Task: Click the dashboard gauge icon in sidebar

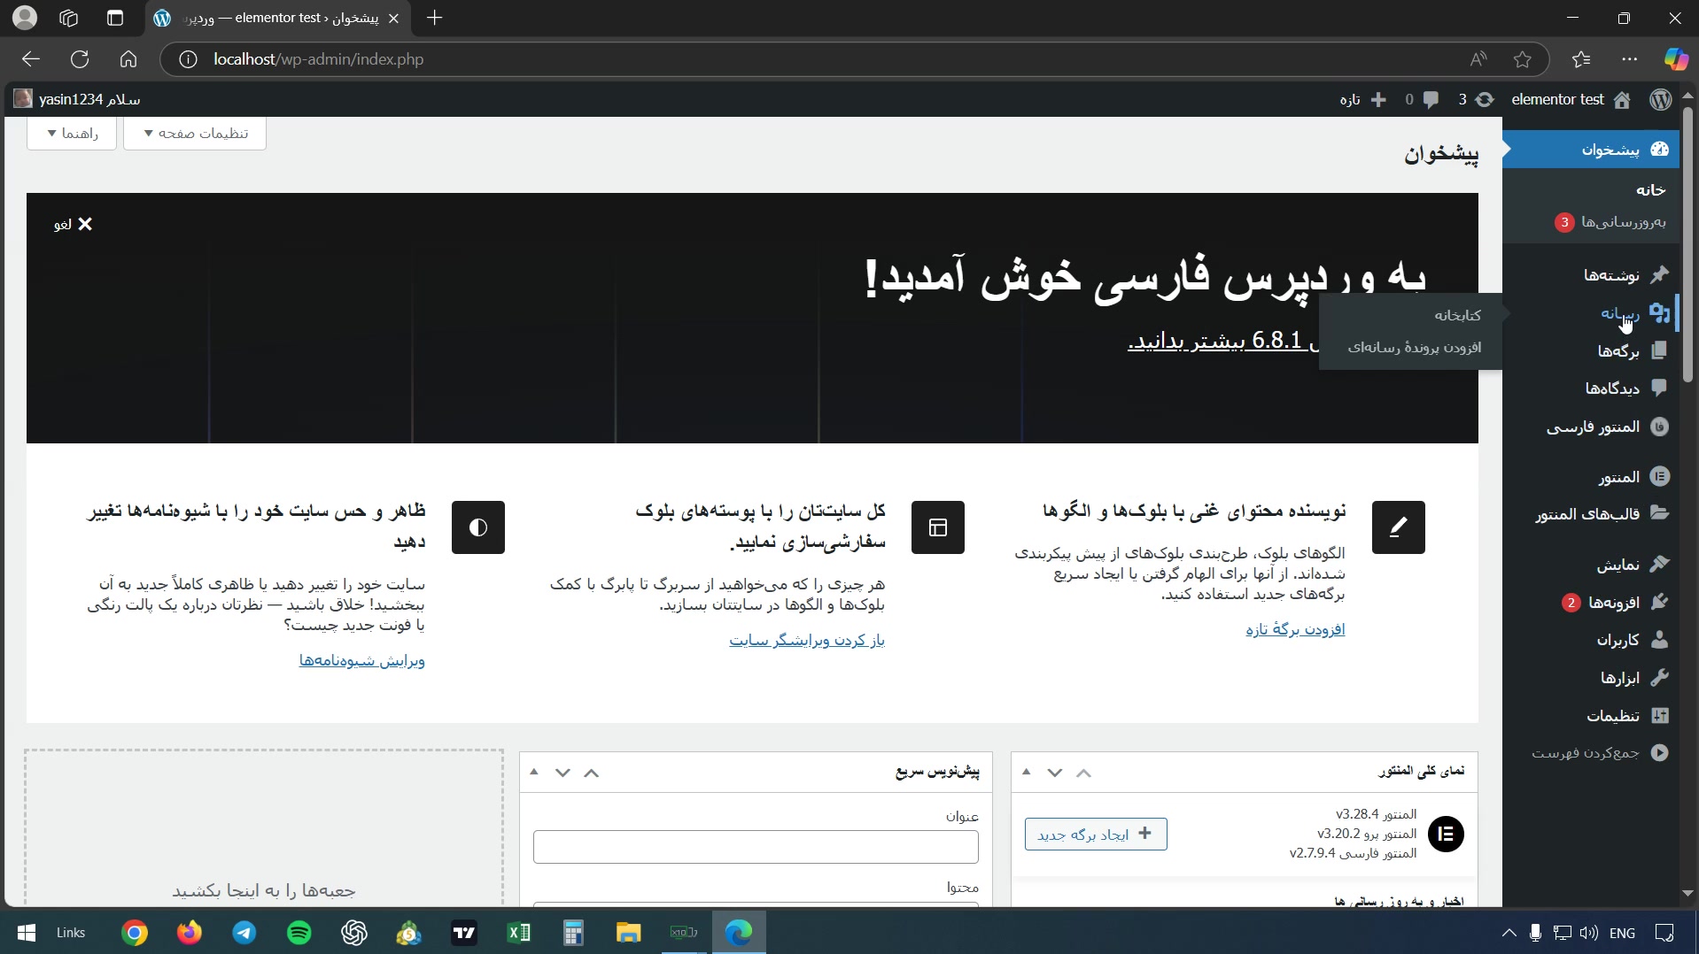Action: coord(1659,150)
